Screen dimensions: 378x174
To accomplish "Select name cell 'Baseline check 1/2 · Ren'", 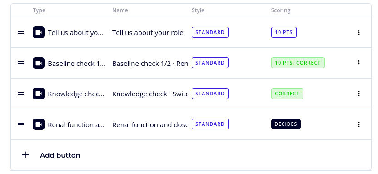I will 150,64.
